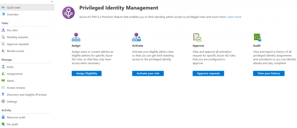Click the My audit icon
Image resolution: width=297 pixels, height=128 pixels.
click(3, 124)
